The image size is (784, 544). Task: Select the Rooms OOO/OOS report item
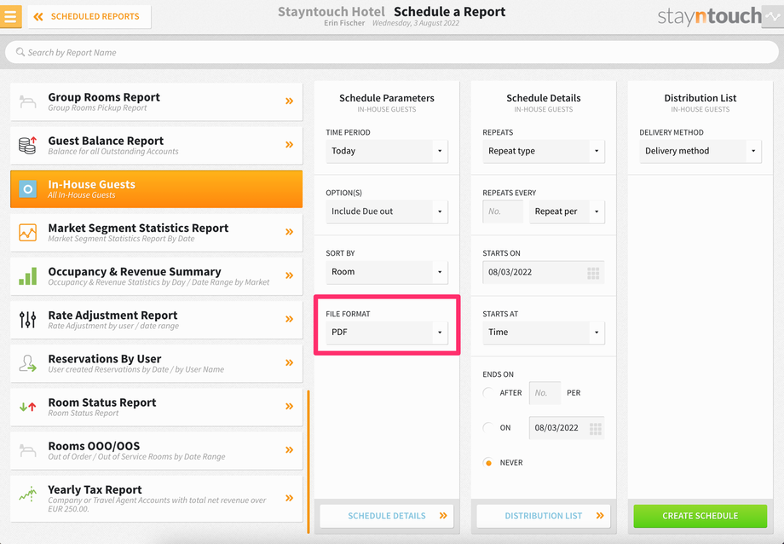coord(156,450)
